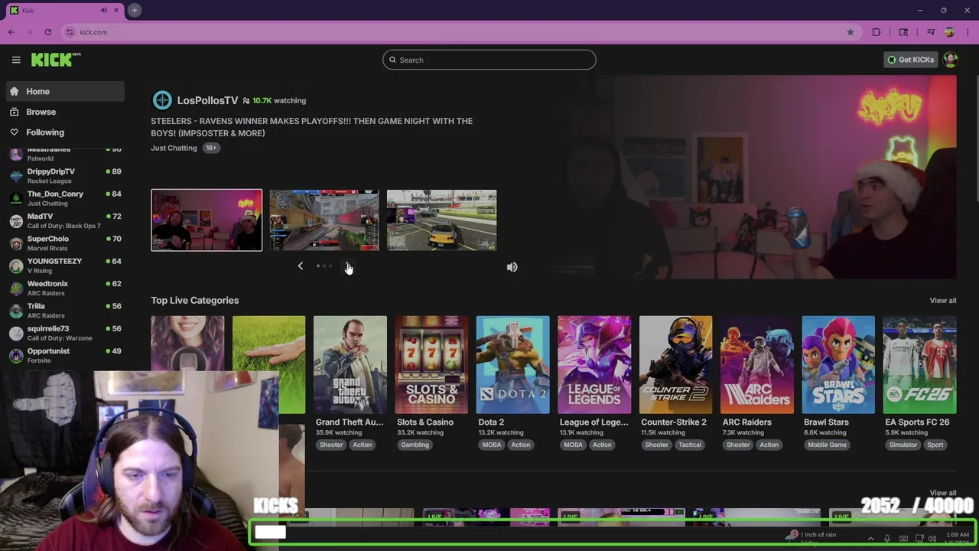This screenshot has width=979, height=551.
Task: View site information icon in address bar
Action: (x=70, y=32)
